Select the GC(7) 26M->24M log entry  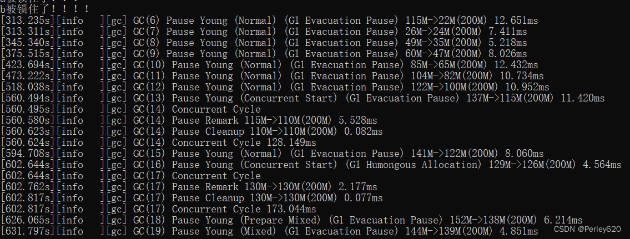pos(264,32)
